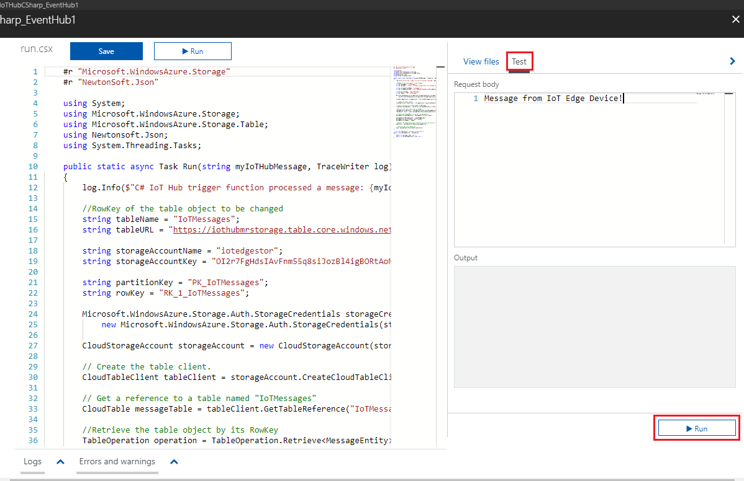This screenshot has height=481, width=744.
Task: Click the '//RowKey of the table object' comment
Action: [x=183, y=209]
